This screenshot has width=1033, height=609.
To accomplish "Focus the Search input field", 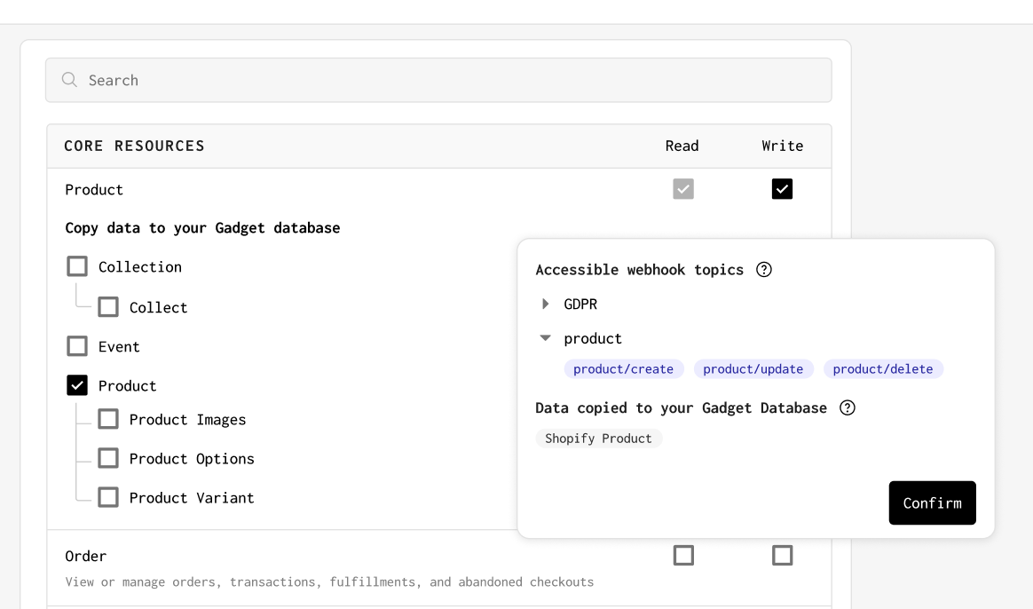I will coord(438,80).
